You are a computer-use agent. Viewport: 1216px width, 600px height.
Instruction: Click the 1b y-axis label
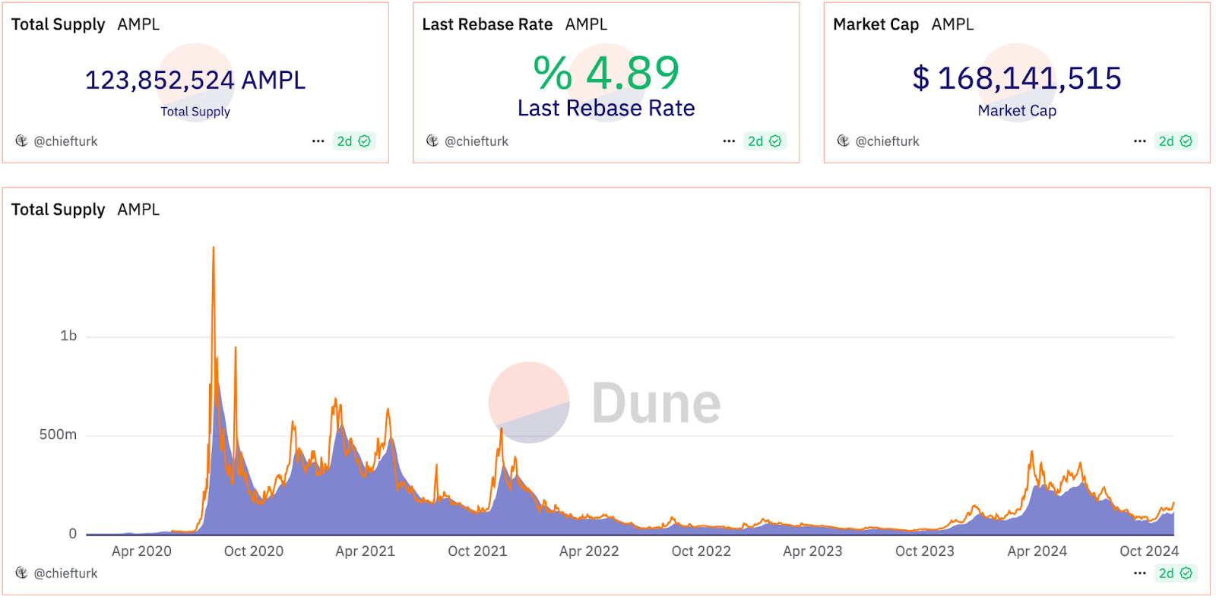point(68,336)
